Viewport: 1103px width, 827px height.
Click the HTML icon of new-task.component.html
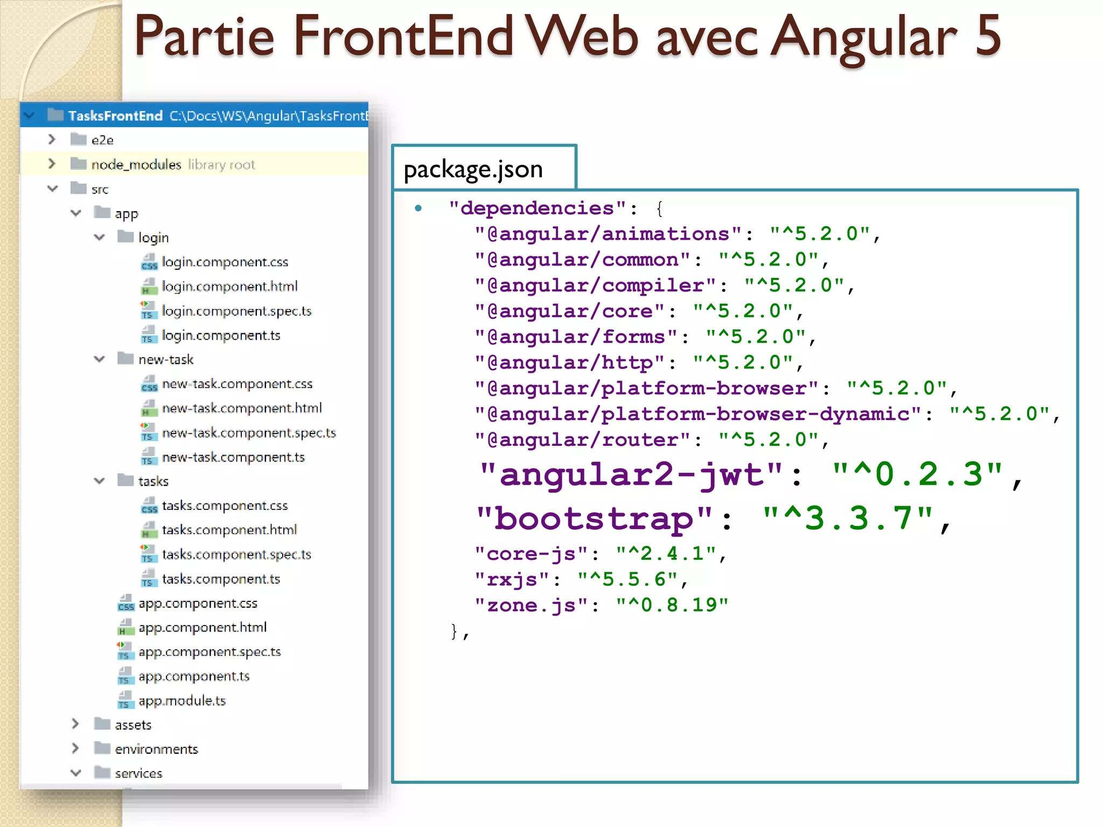[x=149, y=408]
